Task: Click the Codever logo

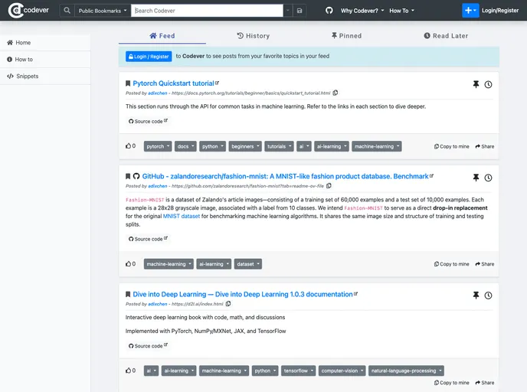Action: pyautogui.click(x=28, y=11)
